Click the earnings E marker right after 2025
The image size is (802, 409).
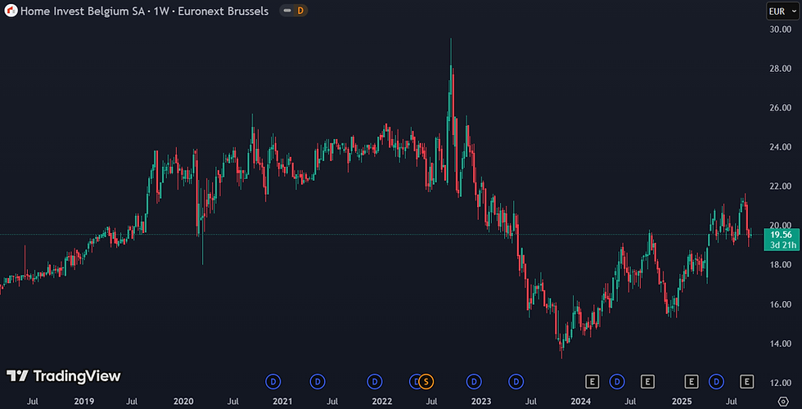[692, 381]
